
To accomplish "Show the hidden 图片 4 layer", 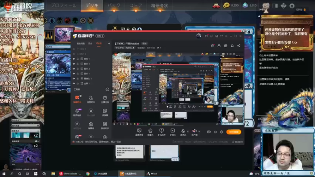I will (x=74, y=54).
